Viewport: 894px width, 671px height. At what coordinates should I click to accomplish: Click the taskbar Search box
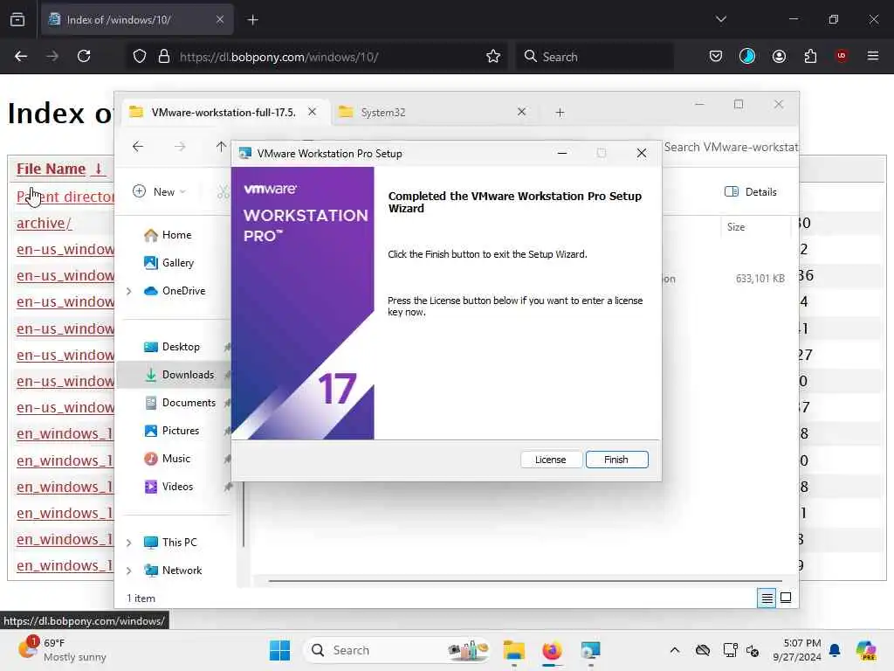click(397, 650)
